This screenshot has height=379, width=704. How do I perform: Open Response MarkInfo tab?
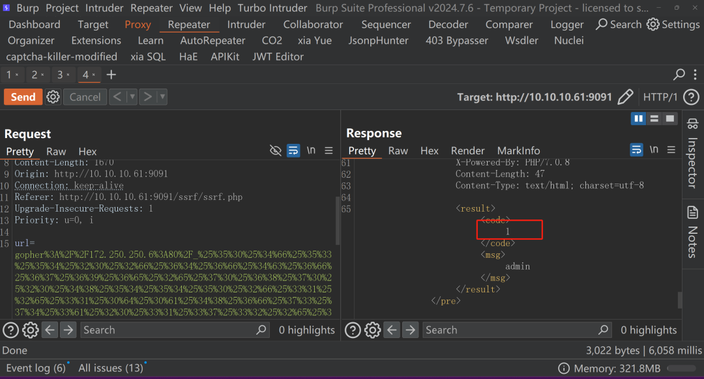click(x=519, y=150)
